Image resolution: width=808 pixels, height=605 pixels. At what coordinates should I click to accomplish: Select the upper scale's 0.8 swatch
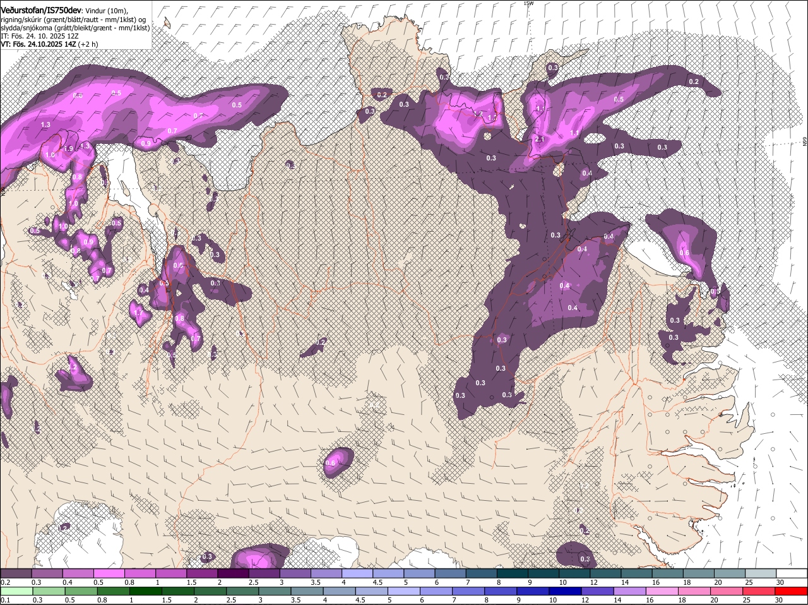pyautogui.click(x=140, y=573)
